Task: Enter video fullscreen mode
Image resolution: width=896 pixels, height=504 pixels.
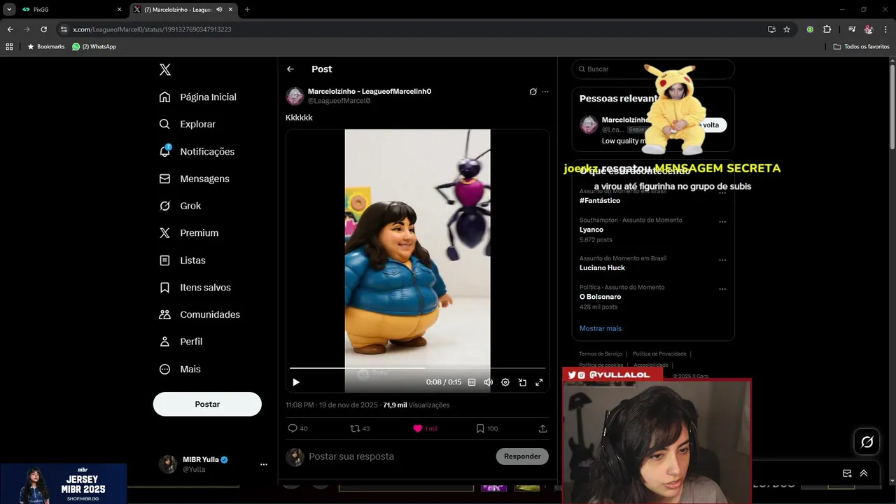Action: (x=539, y=382)
